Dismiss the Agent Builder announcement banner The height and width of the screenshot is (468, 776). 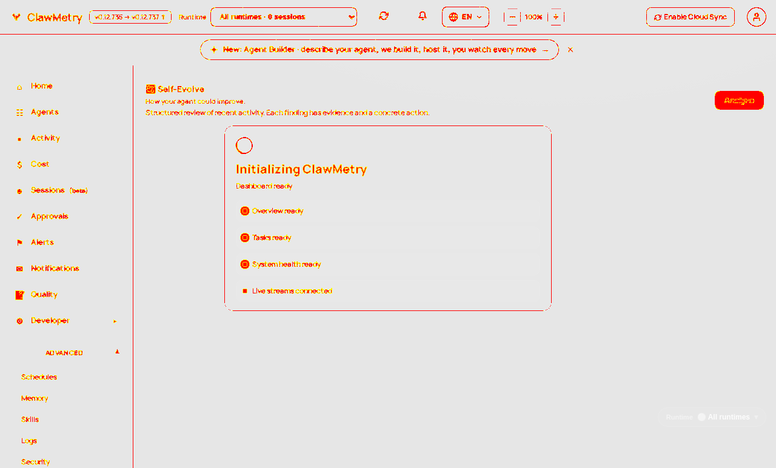(570, 50)
